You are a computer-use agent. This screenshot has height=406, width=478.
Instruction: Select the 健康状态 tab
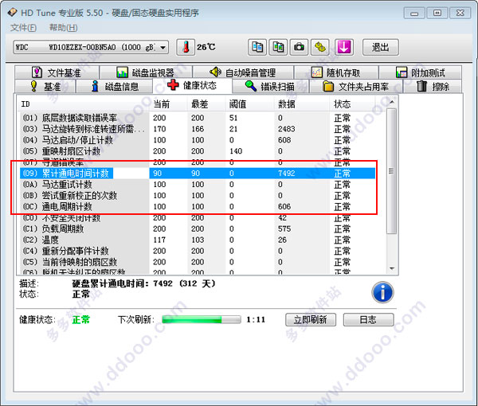(x=192, y=85)
